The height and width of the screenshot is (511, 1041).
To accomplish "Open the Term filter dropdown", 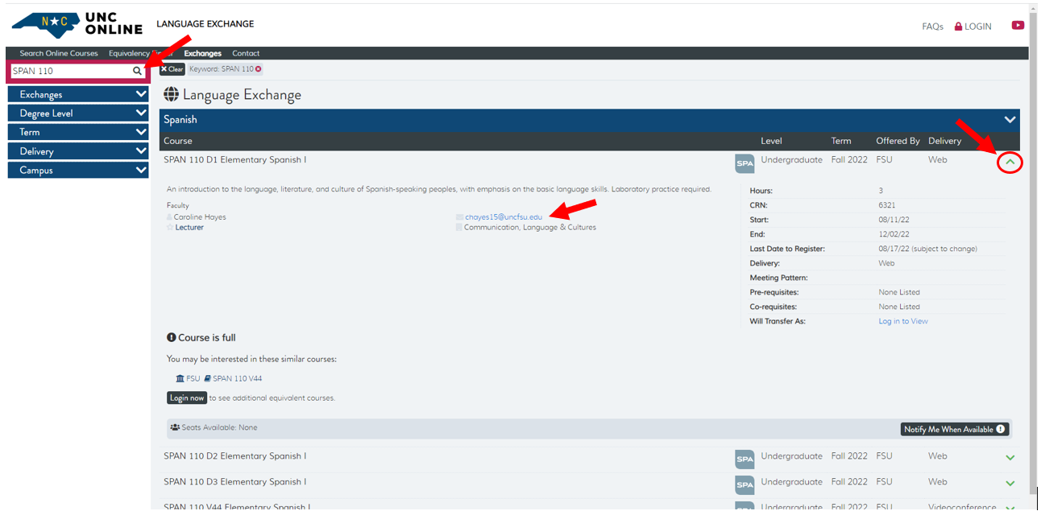I will 77,131.
